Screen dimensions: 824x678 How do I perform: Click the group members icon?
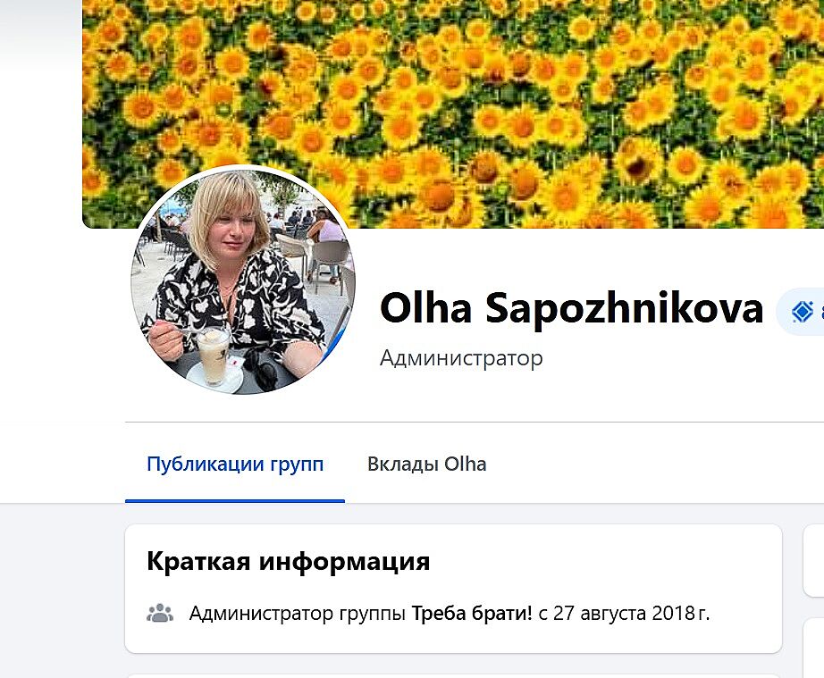coord(160,613)
